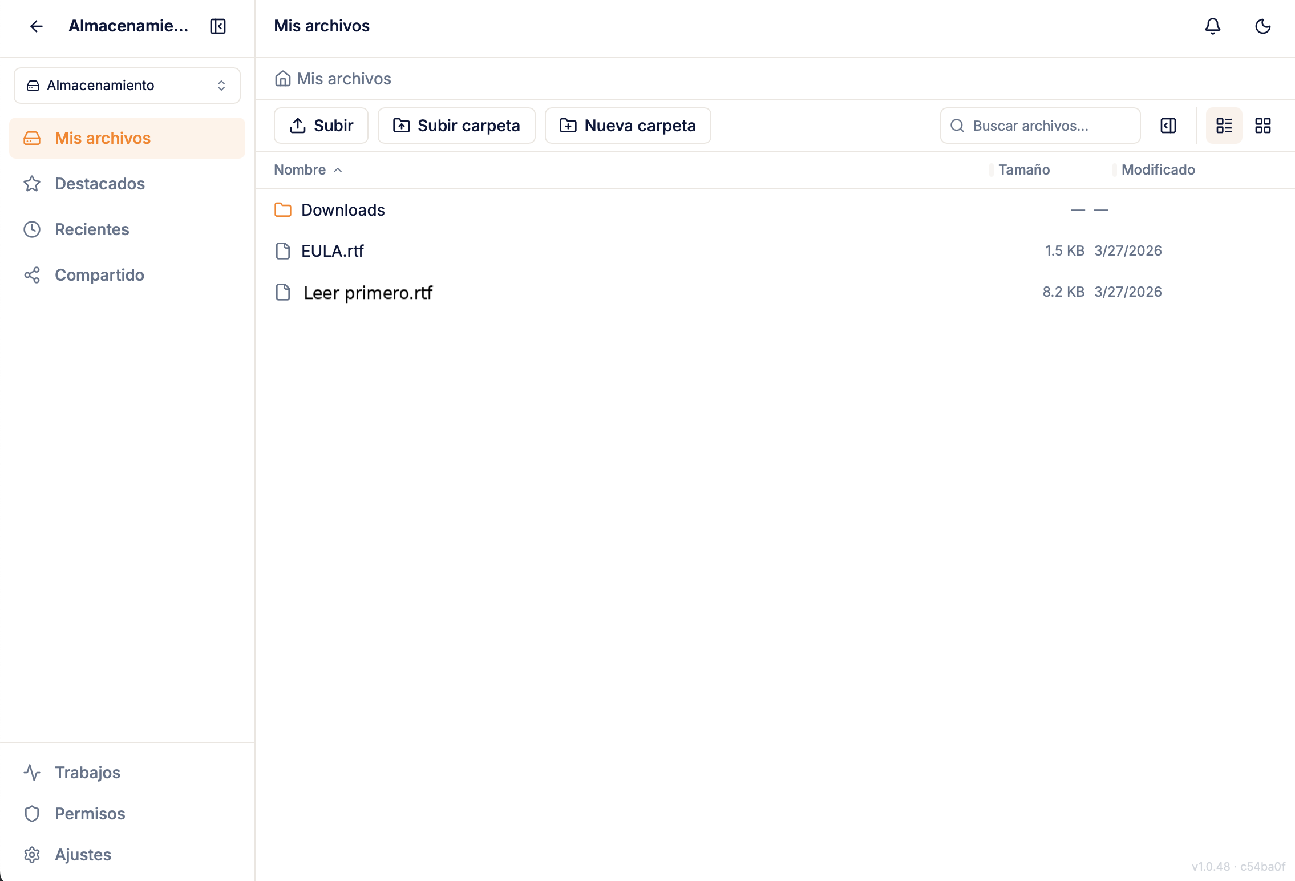Open Ajustes gear in sidebar

pos(32,855)
